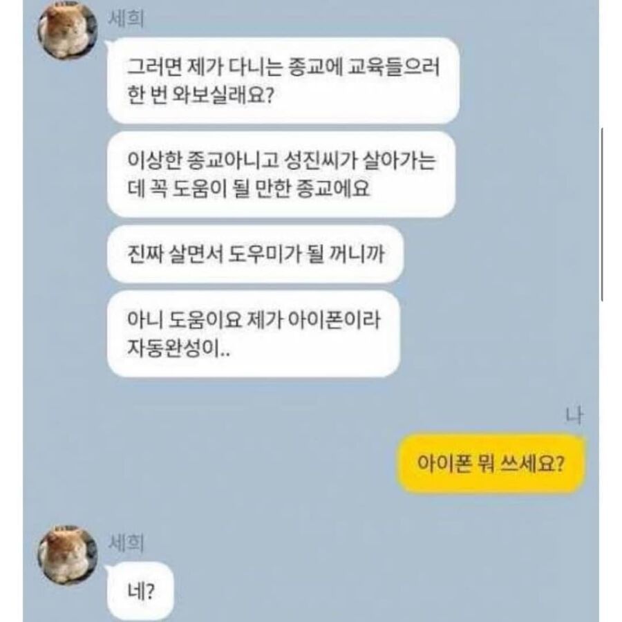Click "아니 도움이요" in the fourth message

click(x=185, y=320)
